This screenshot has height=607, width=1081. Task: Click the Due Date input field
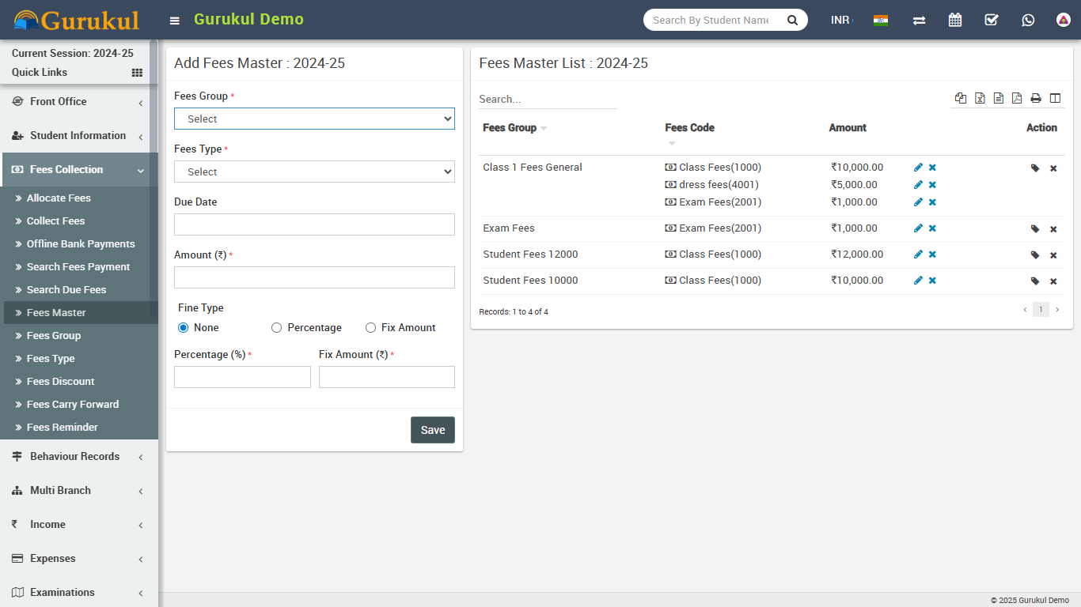(x=314, y=224)
